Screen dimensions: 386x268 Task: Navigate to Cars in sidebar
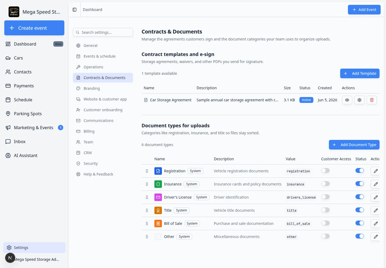(34, 58)
